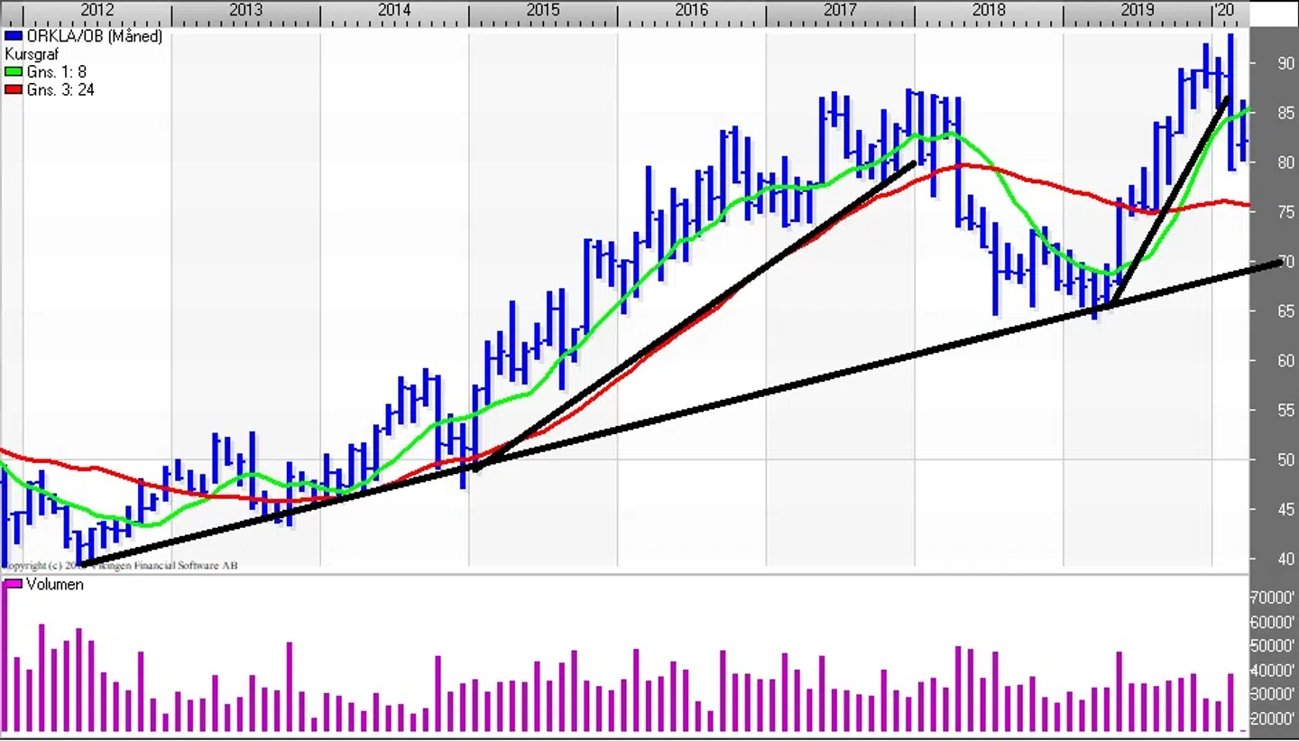
Task: Click the red Gns. 3 legend swatch
Action: [14, 90]
